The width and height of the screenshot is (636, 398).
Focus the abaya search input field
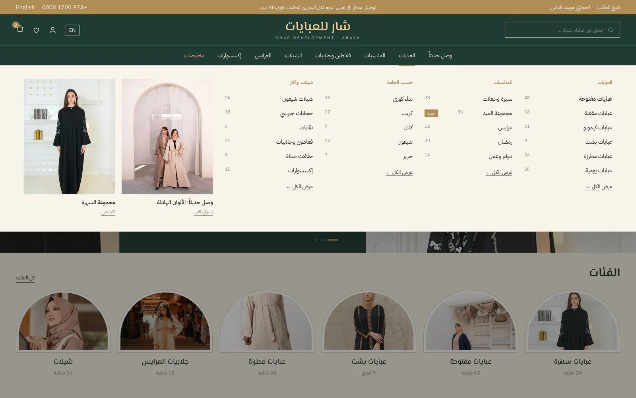coord(562,30)
